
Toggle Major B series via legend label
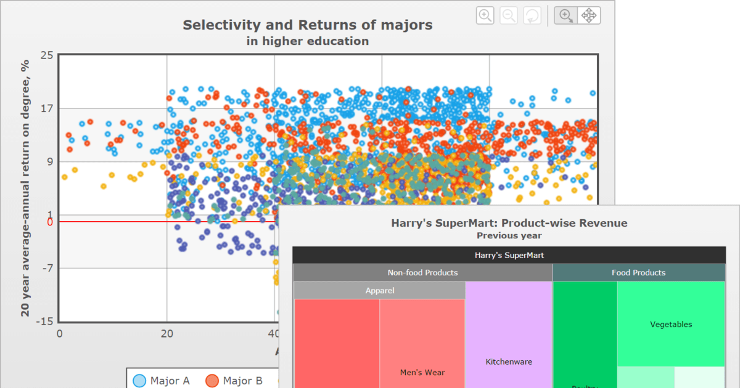(243, 381)
